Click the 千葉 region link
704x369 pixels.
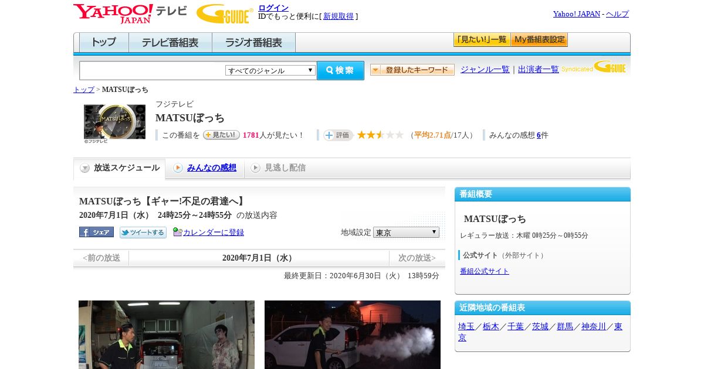(516, 326)
